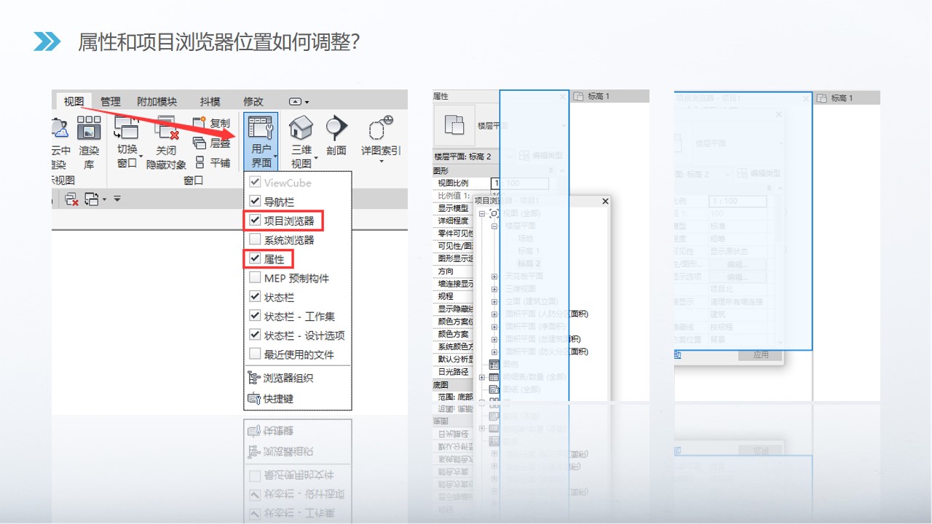Click the 复制 replicate window button
932x524 pixels.
coord(211,123)
